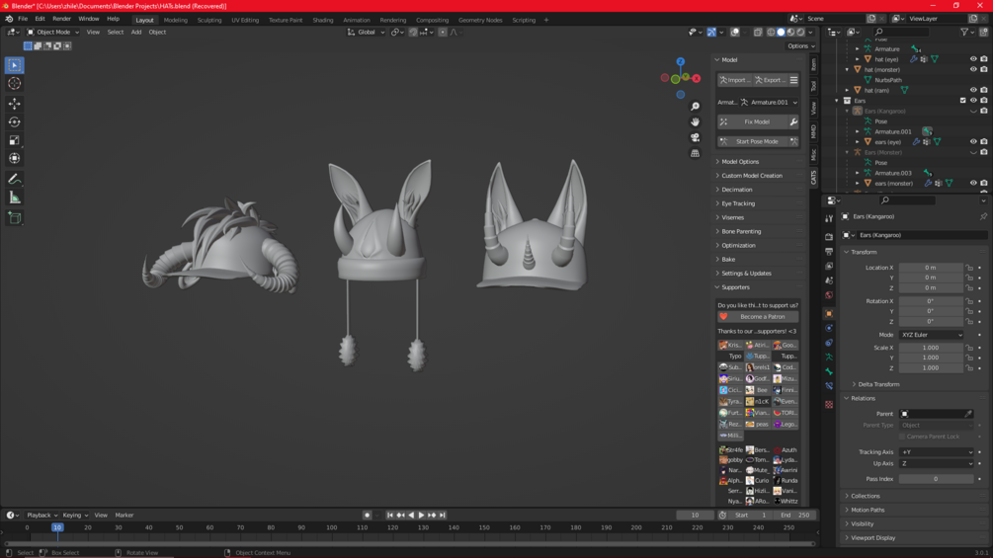The height and width of the screenshot is (558, 993).
Task: Switch to the Sculpting workspace tab
Action: coord(209,20)
